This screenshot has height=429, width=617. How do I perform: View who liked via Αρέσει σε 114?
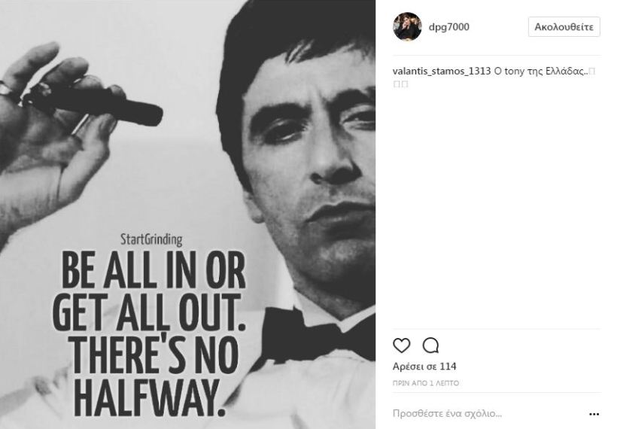(424, 367)
